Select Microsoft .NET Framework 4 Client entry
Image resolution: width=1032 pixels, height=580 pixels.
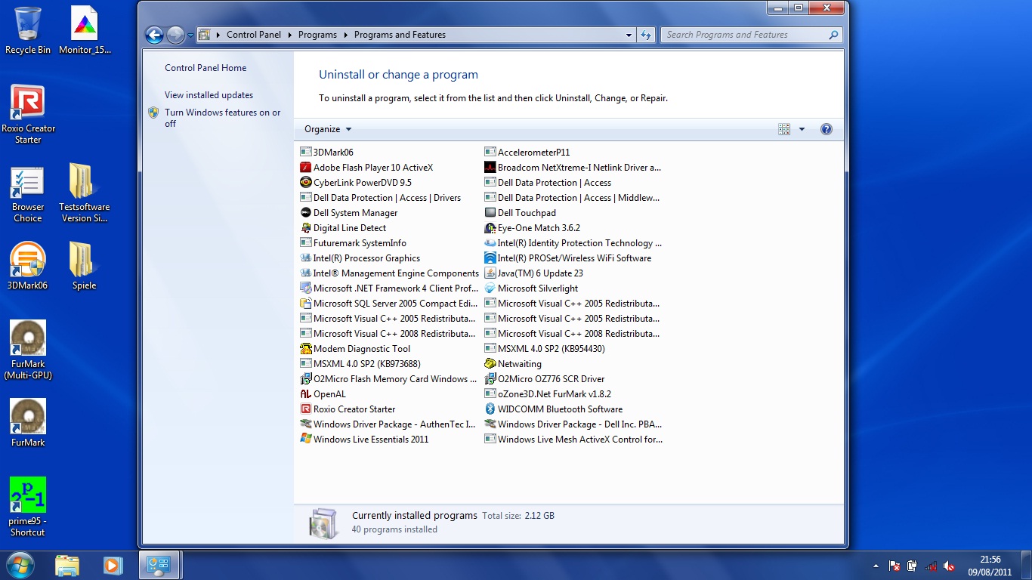point(390,288)
